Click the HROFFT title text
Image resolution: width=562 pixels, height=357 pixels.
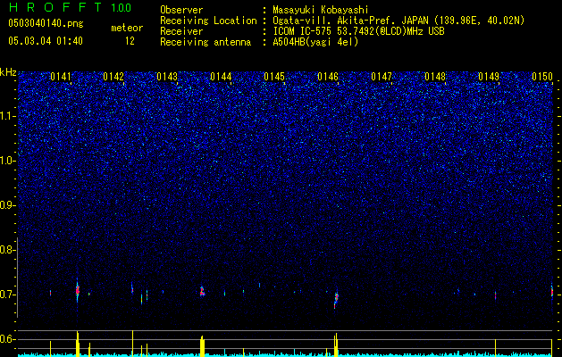55,7
